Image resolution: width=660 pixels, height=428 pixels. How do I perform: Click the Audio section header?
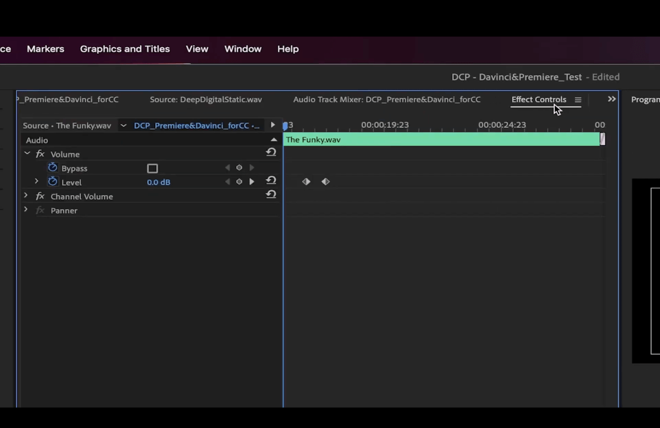pos(37,140)
